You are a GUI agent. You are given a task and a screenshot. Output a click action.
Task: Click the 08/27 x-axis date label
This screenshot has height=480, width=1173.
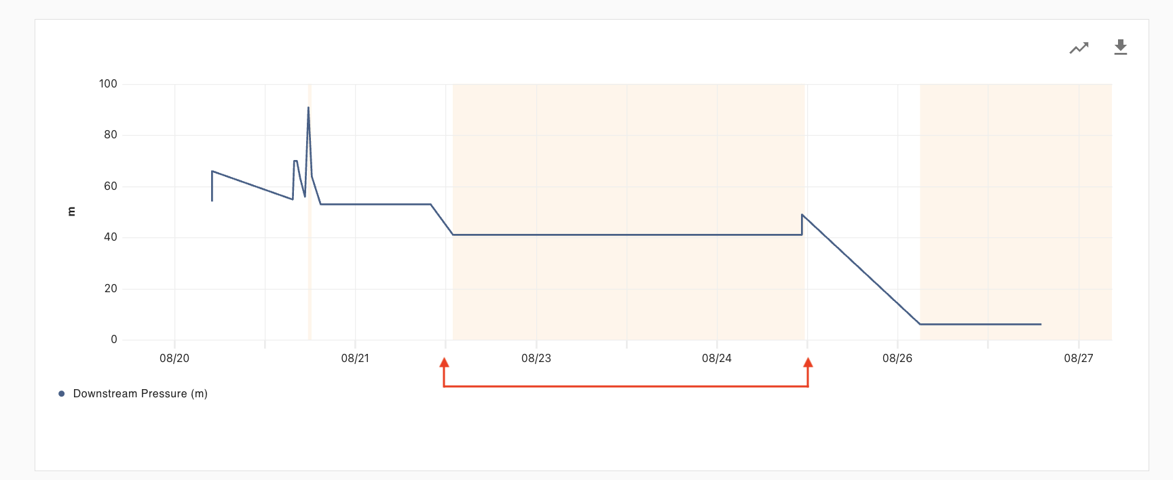(x=1079, y=359)
